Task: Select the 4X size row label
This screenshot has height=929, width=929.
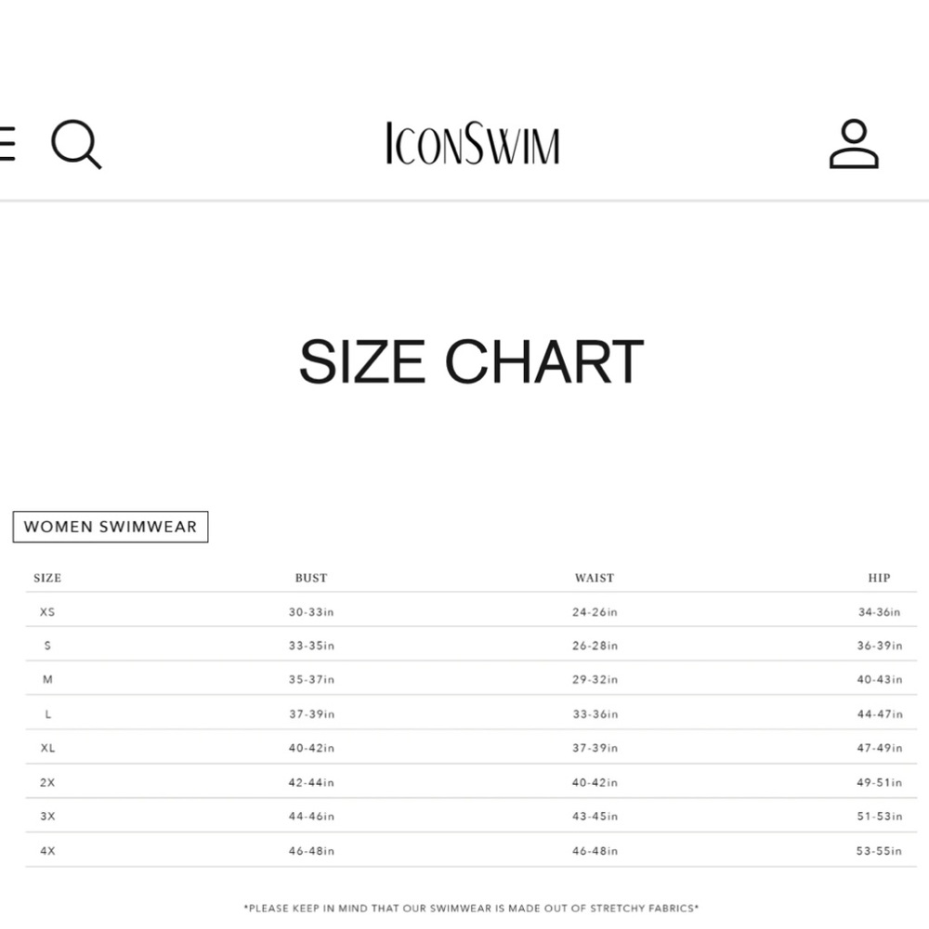Action: point(47,851)
